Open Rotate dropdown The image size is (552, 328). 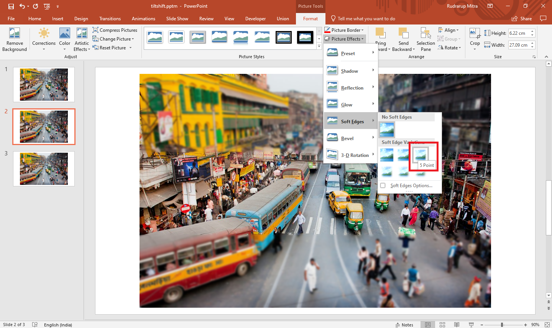click(x=449, y=47)
